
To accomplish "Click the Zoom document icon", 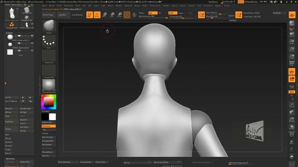I will click(292, 41).
